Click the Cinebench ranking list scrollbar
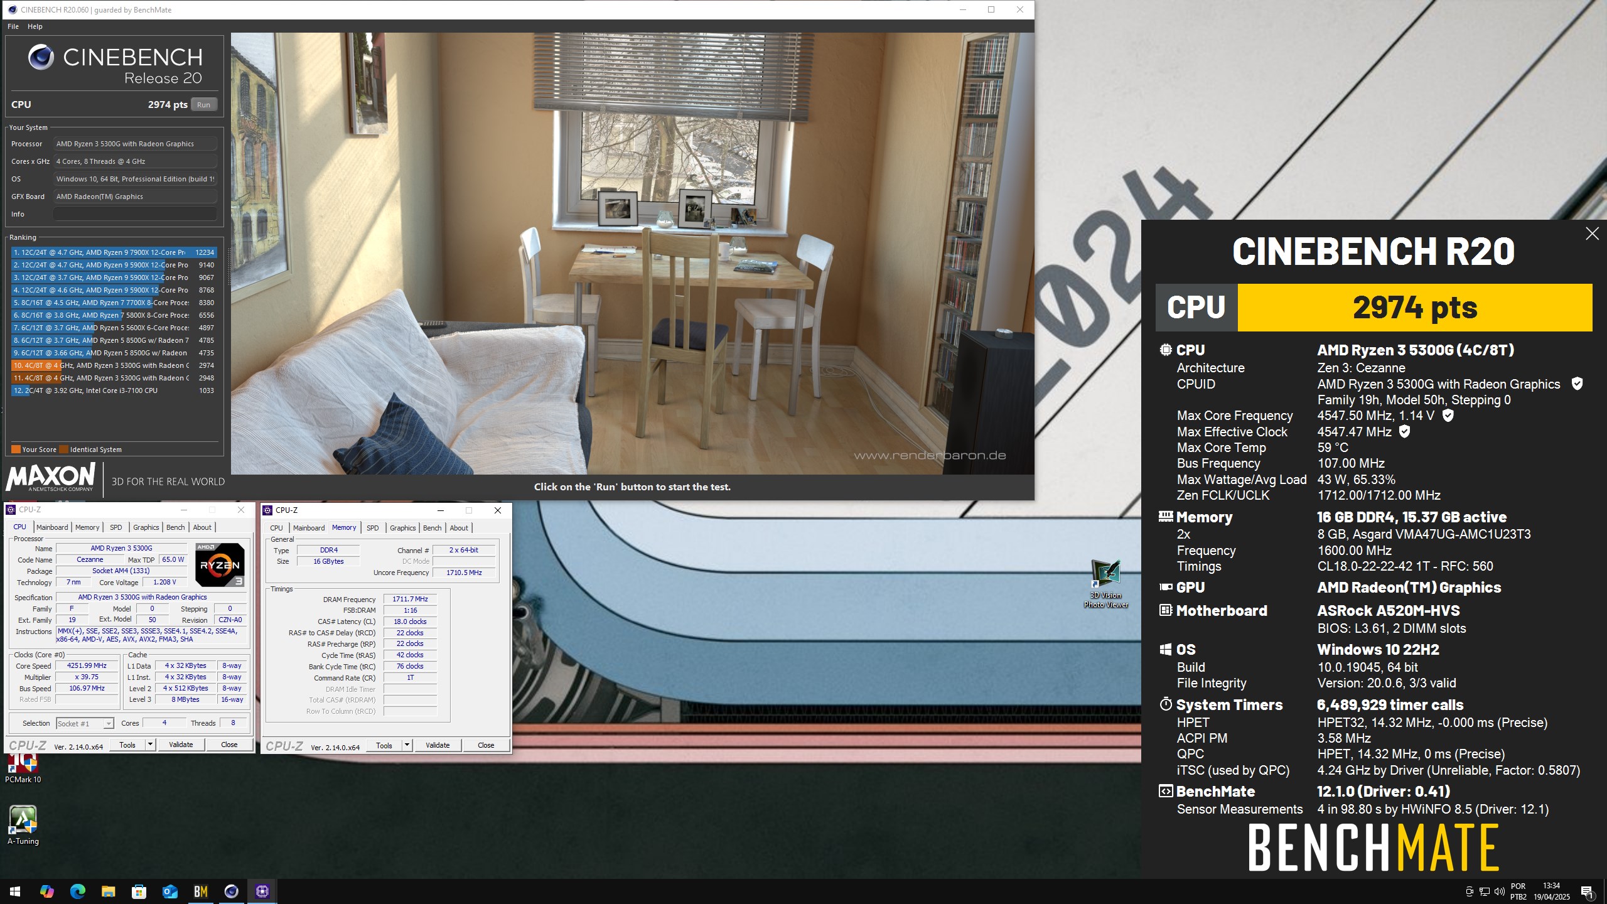Viewport: 1607px width, 904px height. click(228, 267)
